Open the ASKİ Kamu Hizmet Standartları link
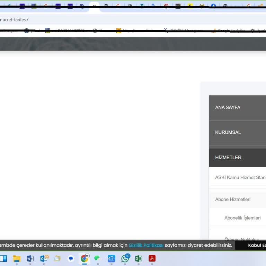Screen dimensions: 266x266 coord(240,177)
